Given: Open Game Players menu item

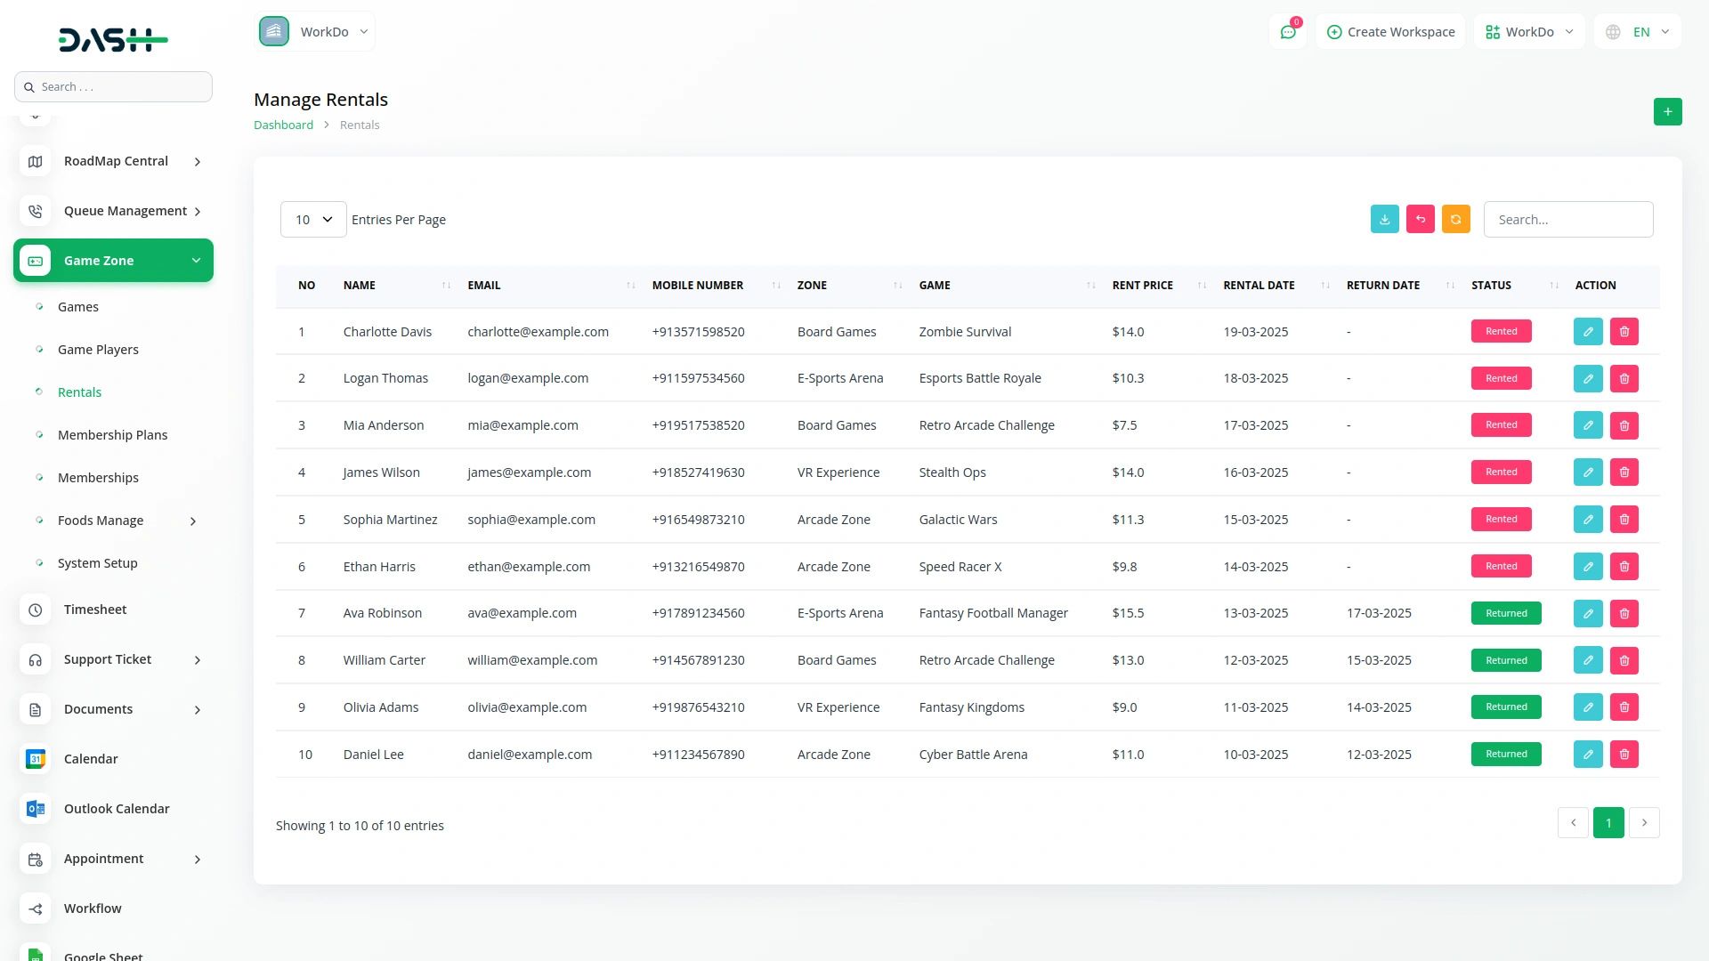Looking at the screenshot, I should tap(98, 350).
